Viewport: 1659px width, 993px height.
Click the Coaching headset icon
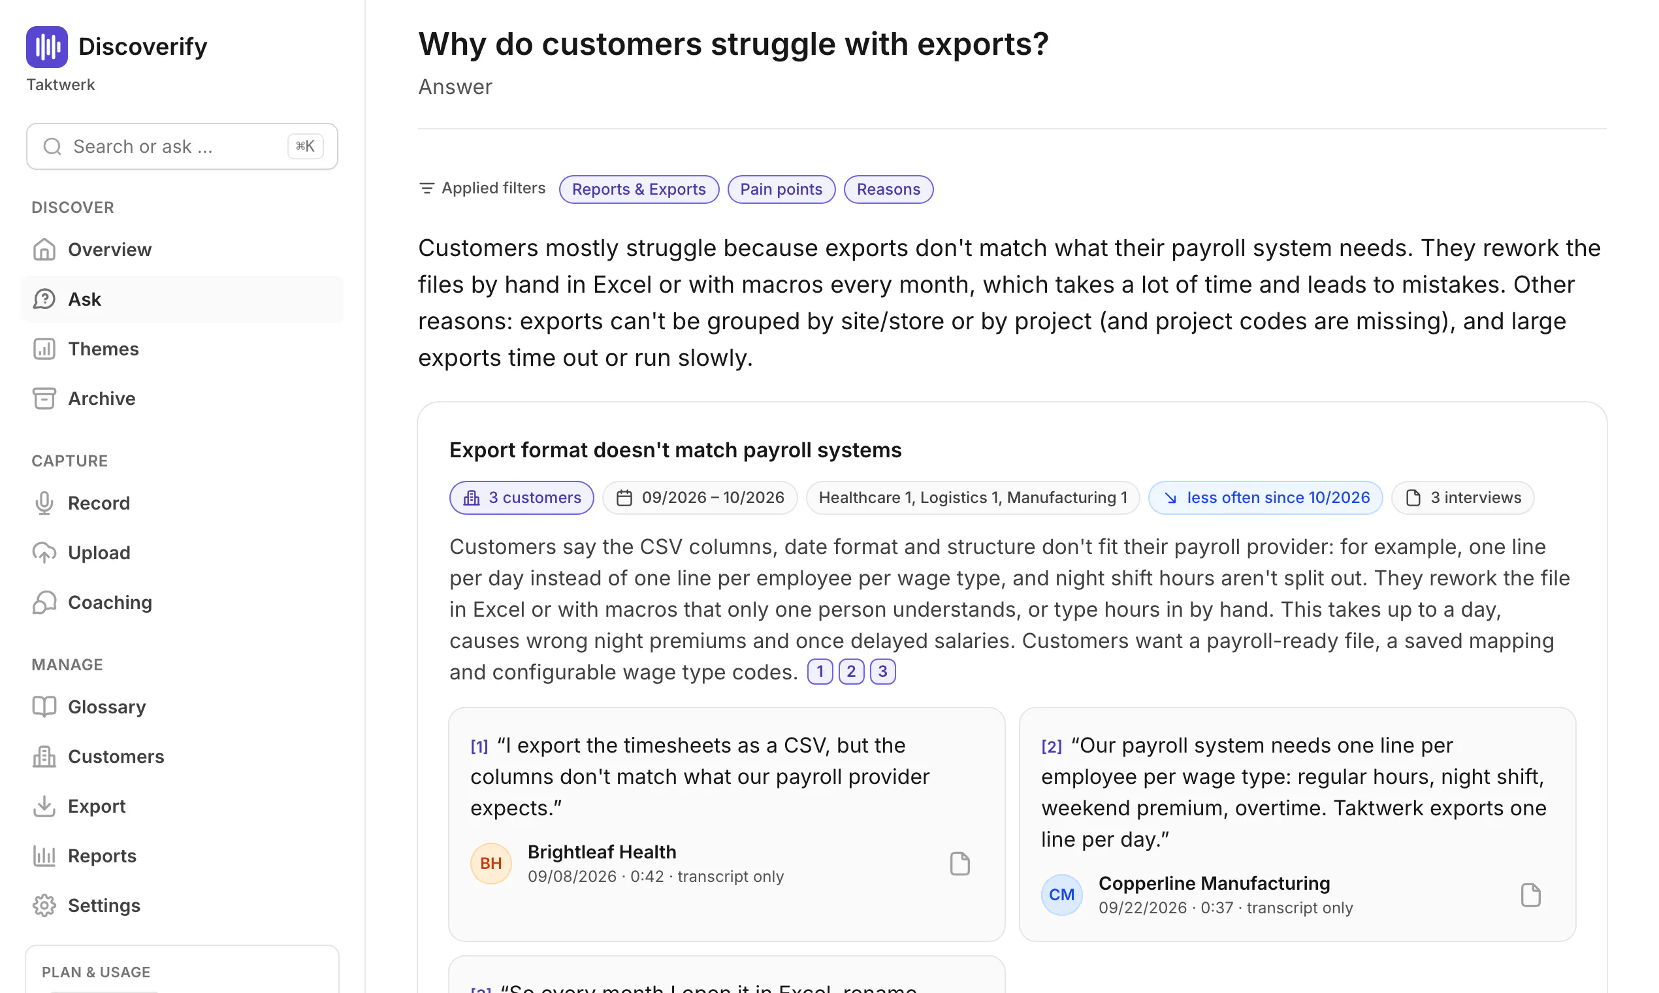44,602
